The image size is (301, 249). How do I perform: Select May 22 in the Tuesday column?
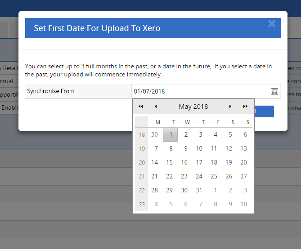click(x=170, y=176)
